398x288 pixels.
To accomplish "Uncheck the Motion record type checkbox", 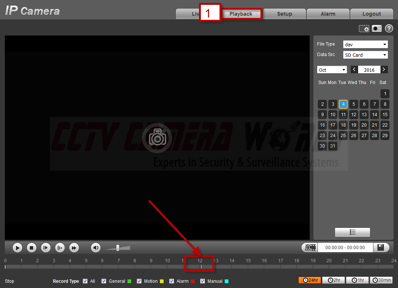I will tap(139, 281).
